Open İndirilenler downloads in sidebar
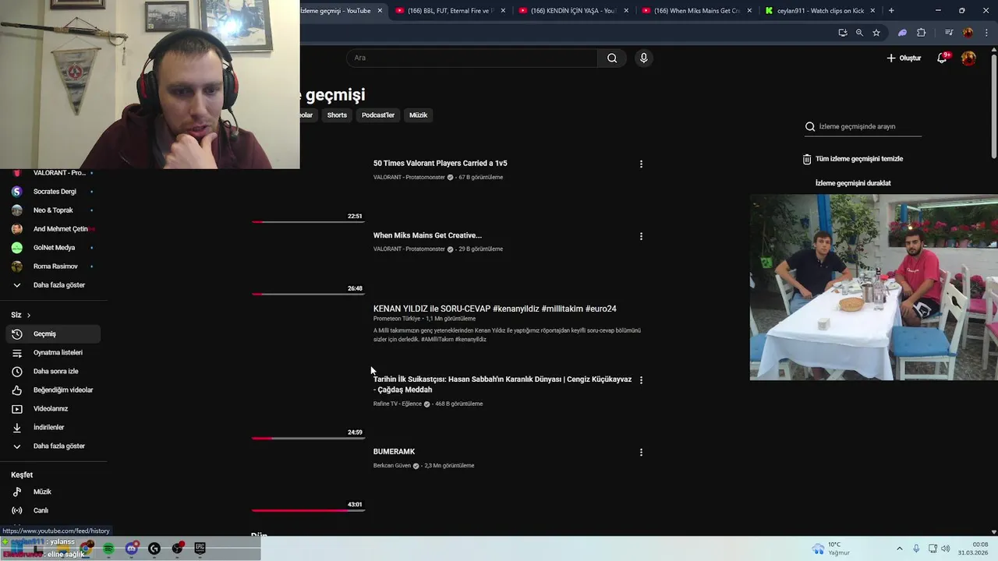The width and height of the screenshot is (998, 561). tap(53, 428)
